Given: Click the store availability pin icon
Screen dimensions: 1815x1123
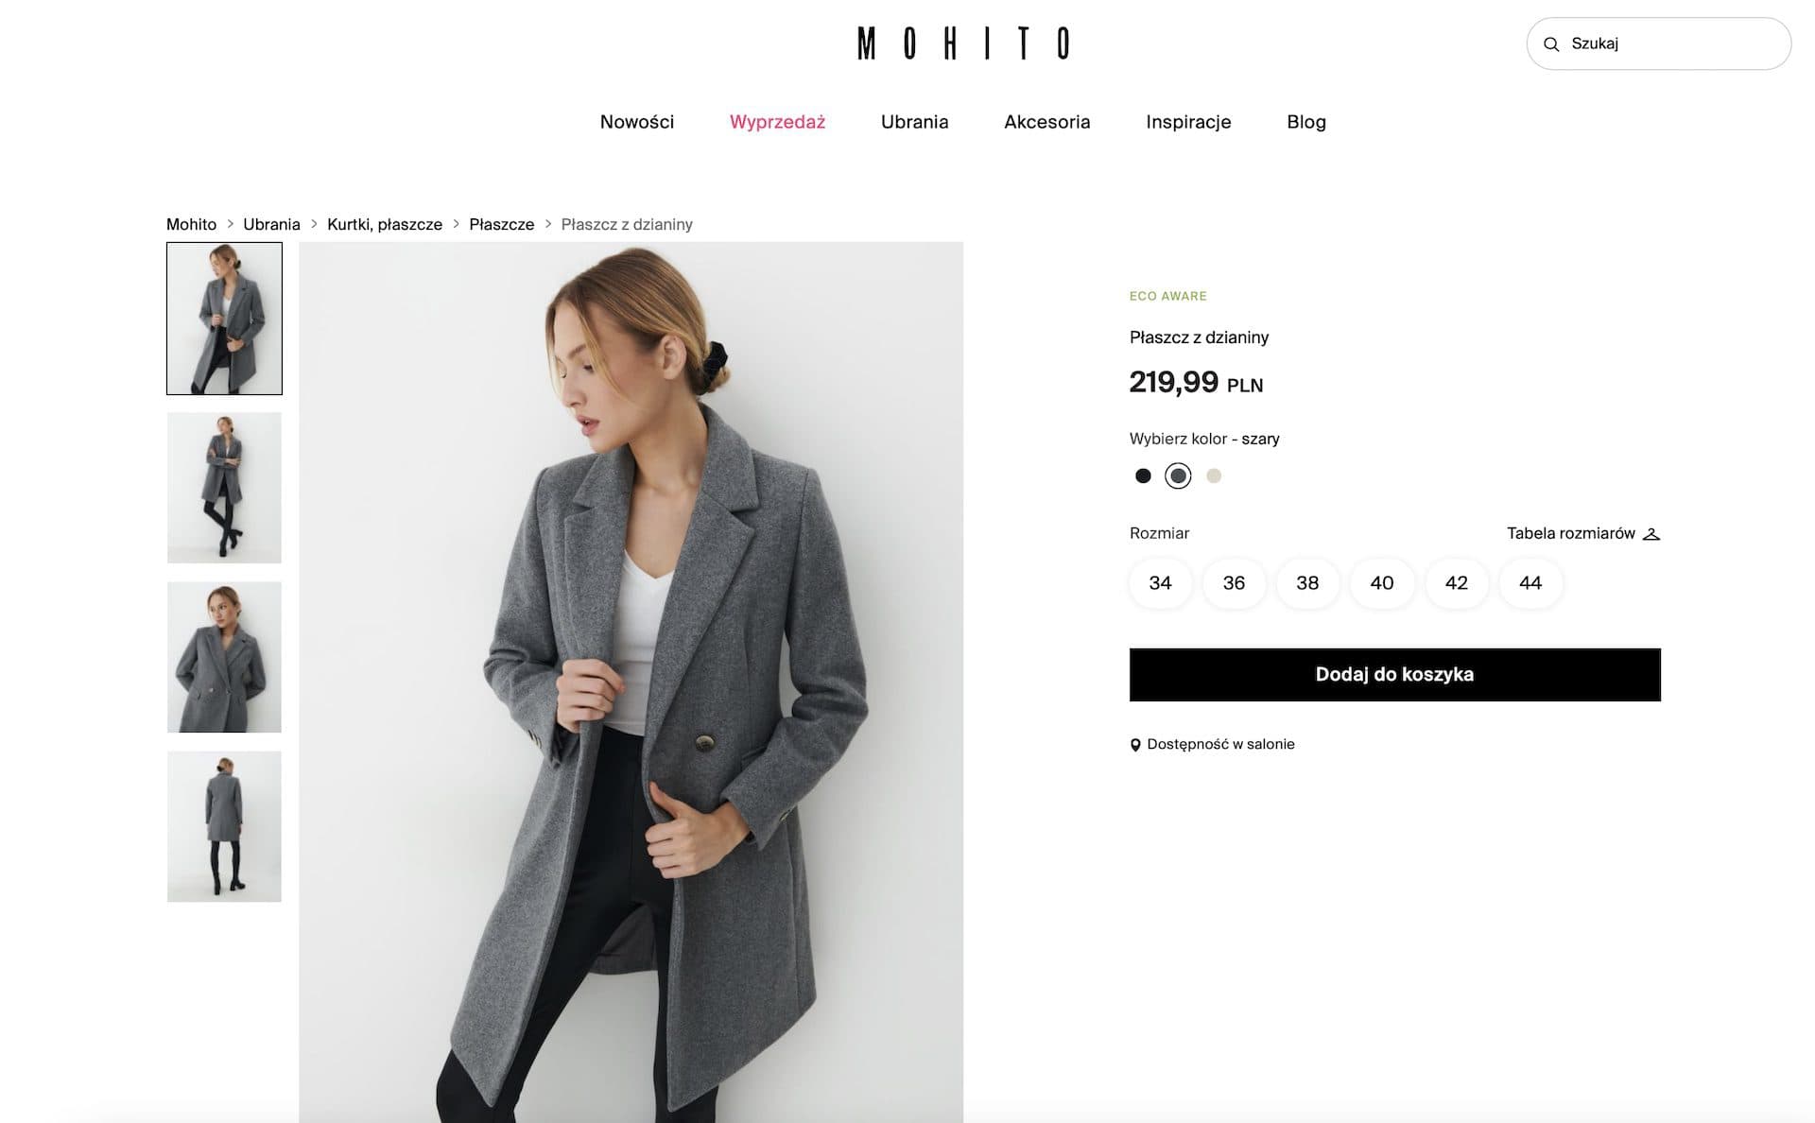Looking at the screenshot, I should [1135, 745].
